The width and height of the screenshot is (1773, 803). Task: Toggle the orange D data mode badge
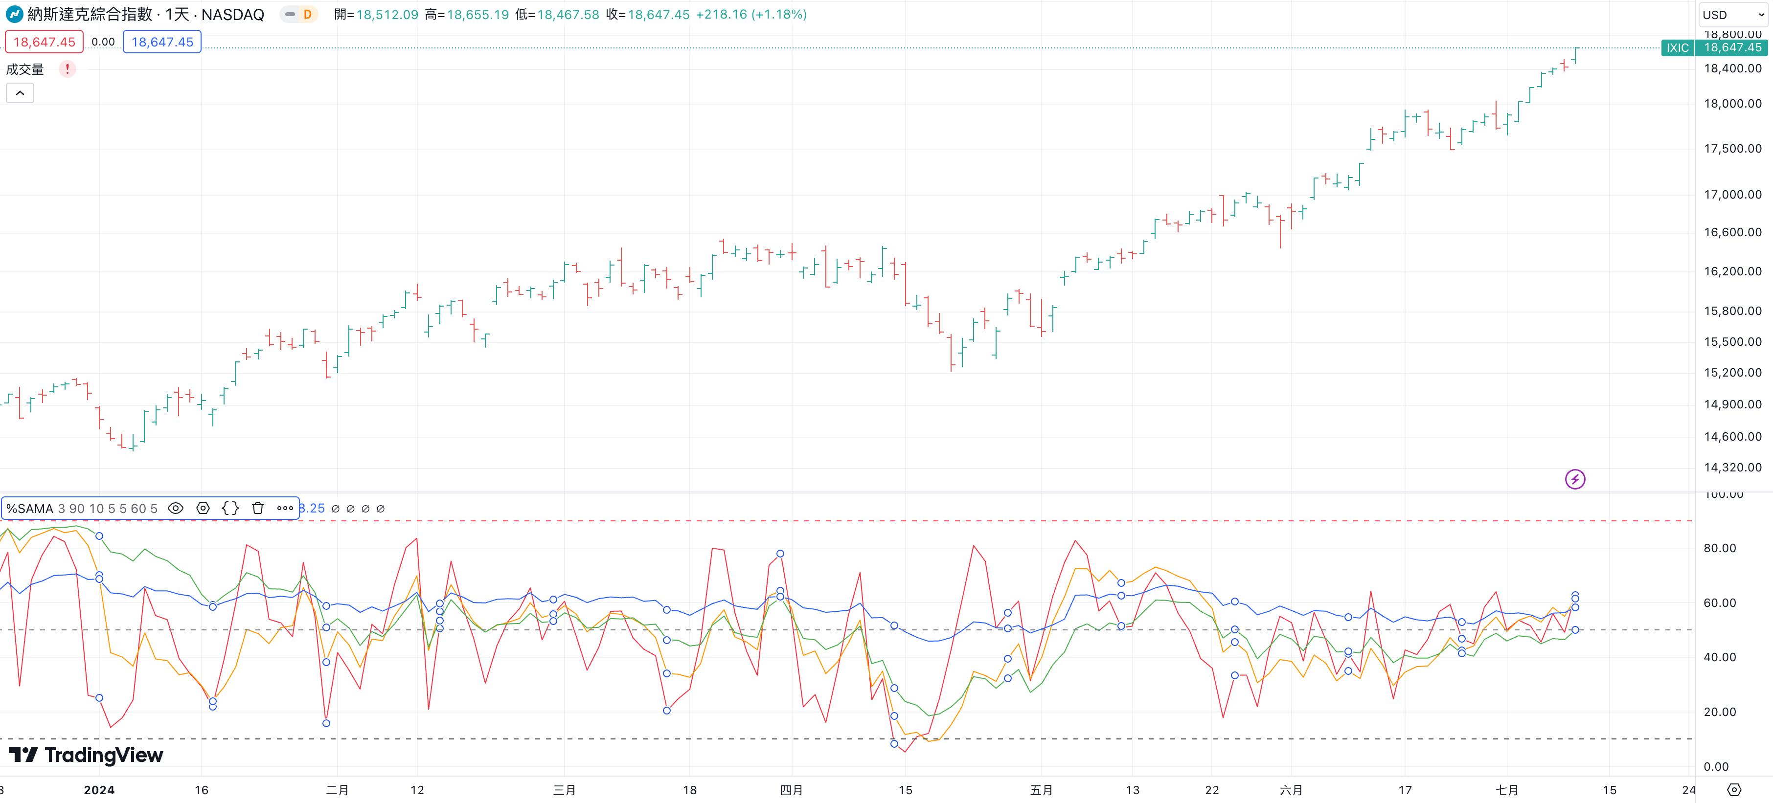point(308,15)
